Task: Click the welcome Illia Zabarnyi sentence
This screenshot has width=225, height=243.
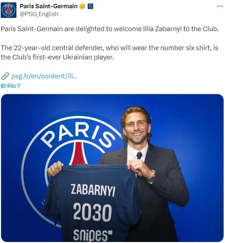Action: [110, 29]
